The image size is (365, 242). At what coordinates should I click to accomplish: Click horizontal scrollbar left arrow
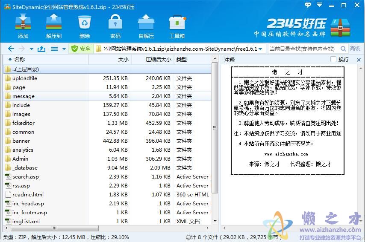(6, 228)
